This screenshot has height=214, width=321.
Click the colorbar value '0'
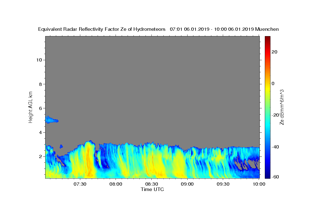[x=273, y=83]
